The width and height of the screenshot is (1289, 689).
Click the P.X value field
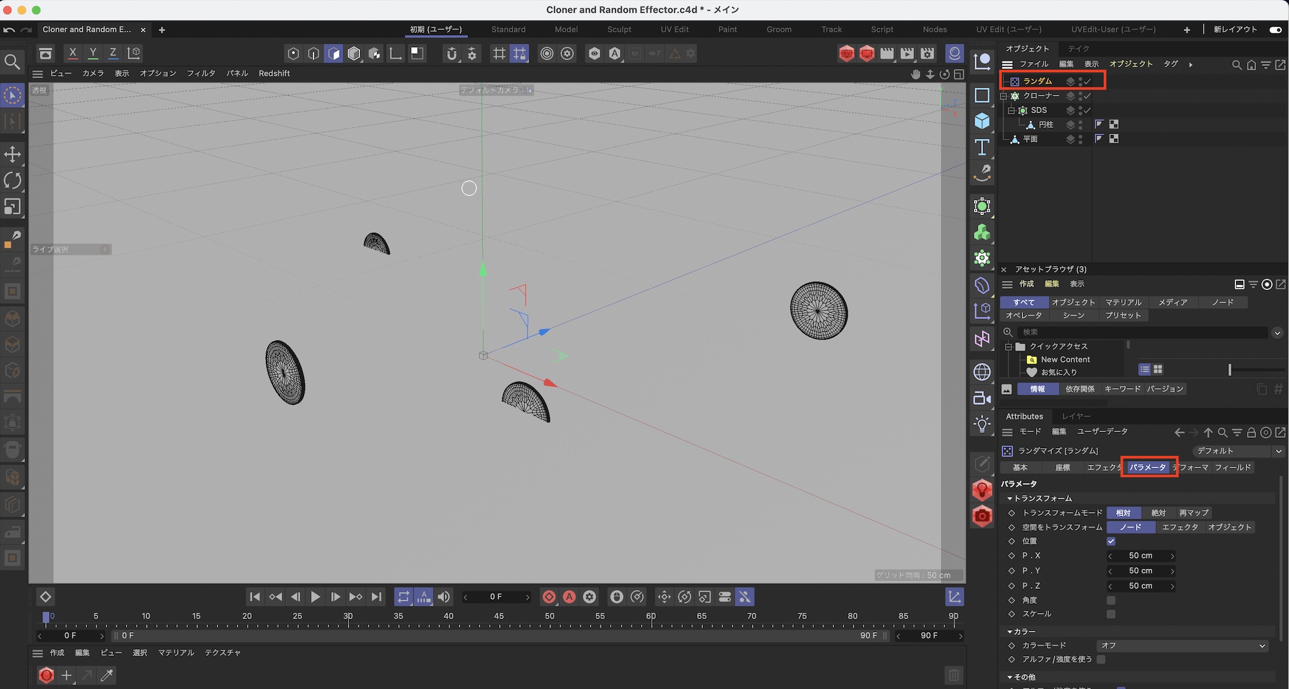(1141, 556)
